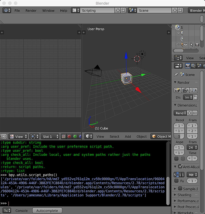The image size is (205, 214).
Task: Open the Console menu button
Action: 21,210
